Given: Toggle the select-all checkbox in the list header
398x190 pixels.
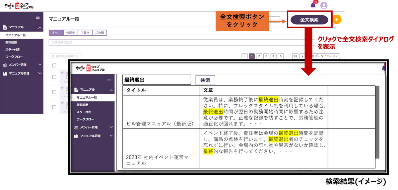Looking at the screenshot, I should click(54, 65).
